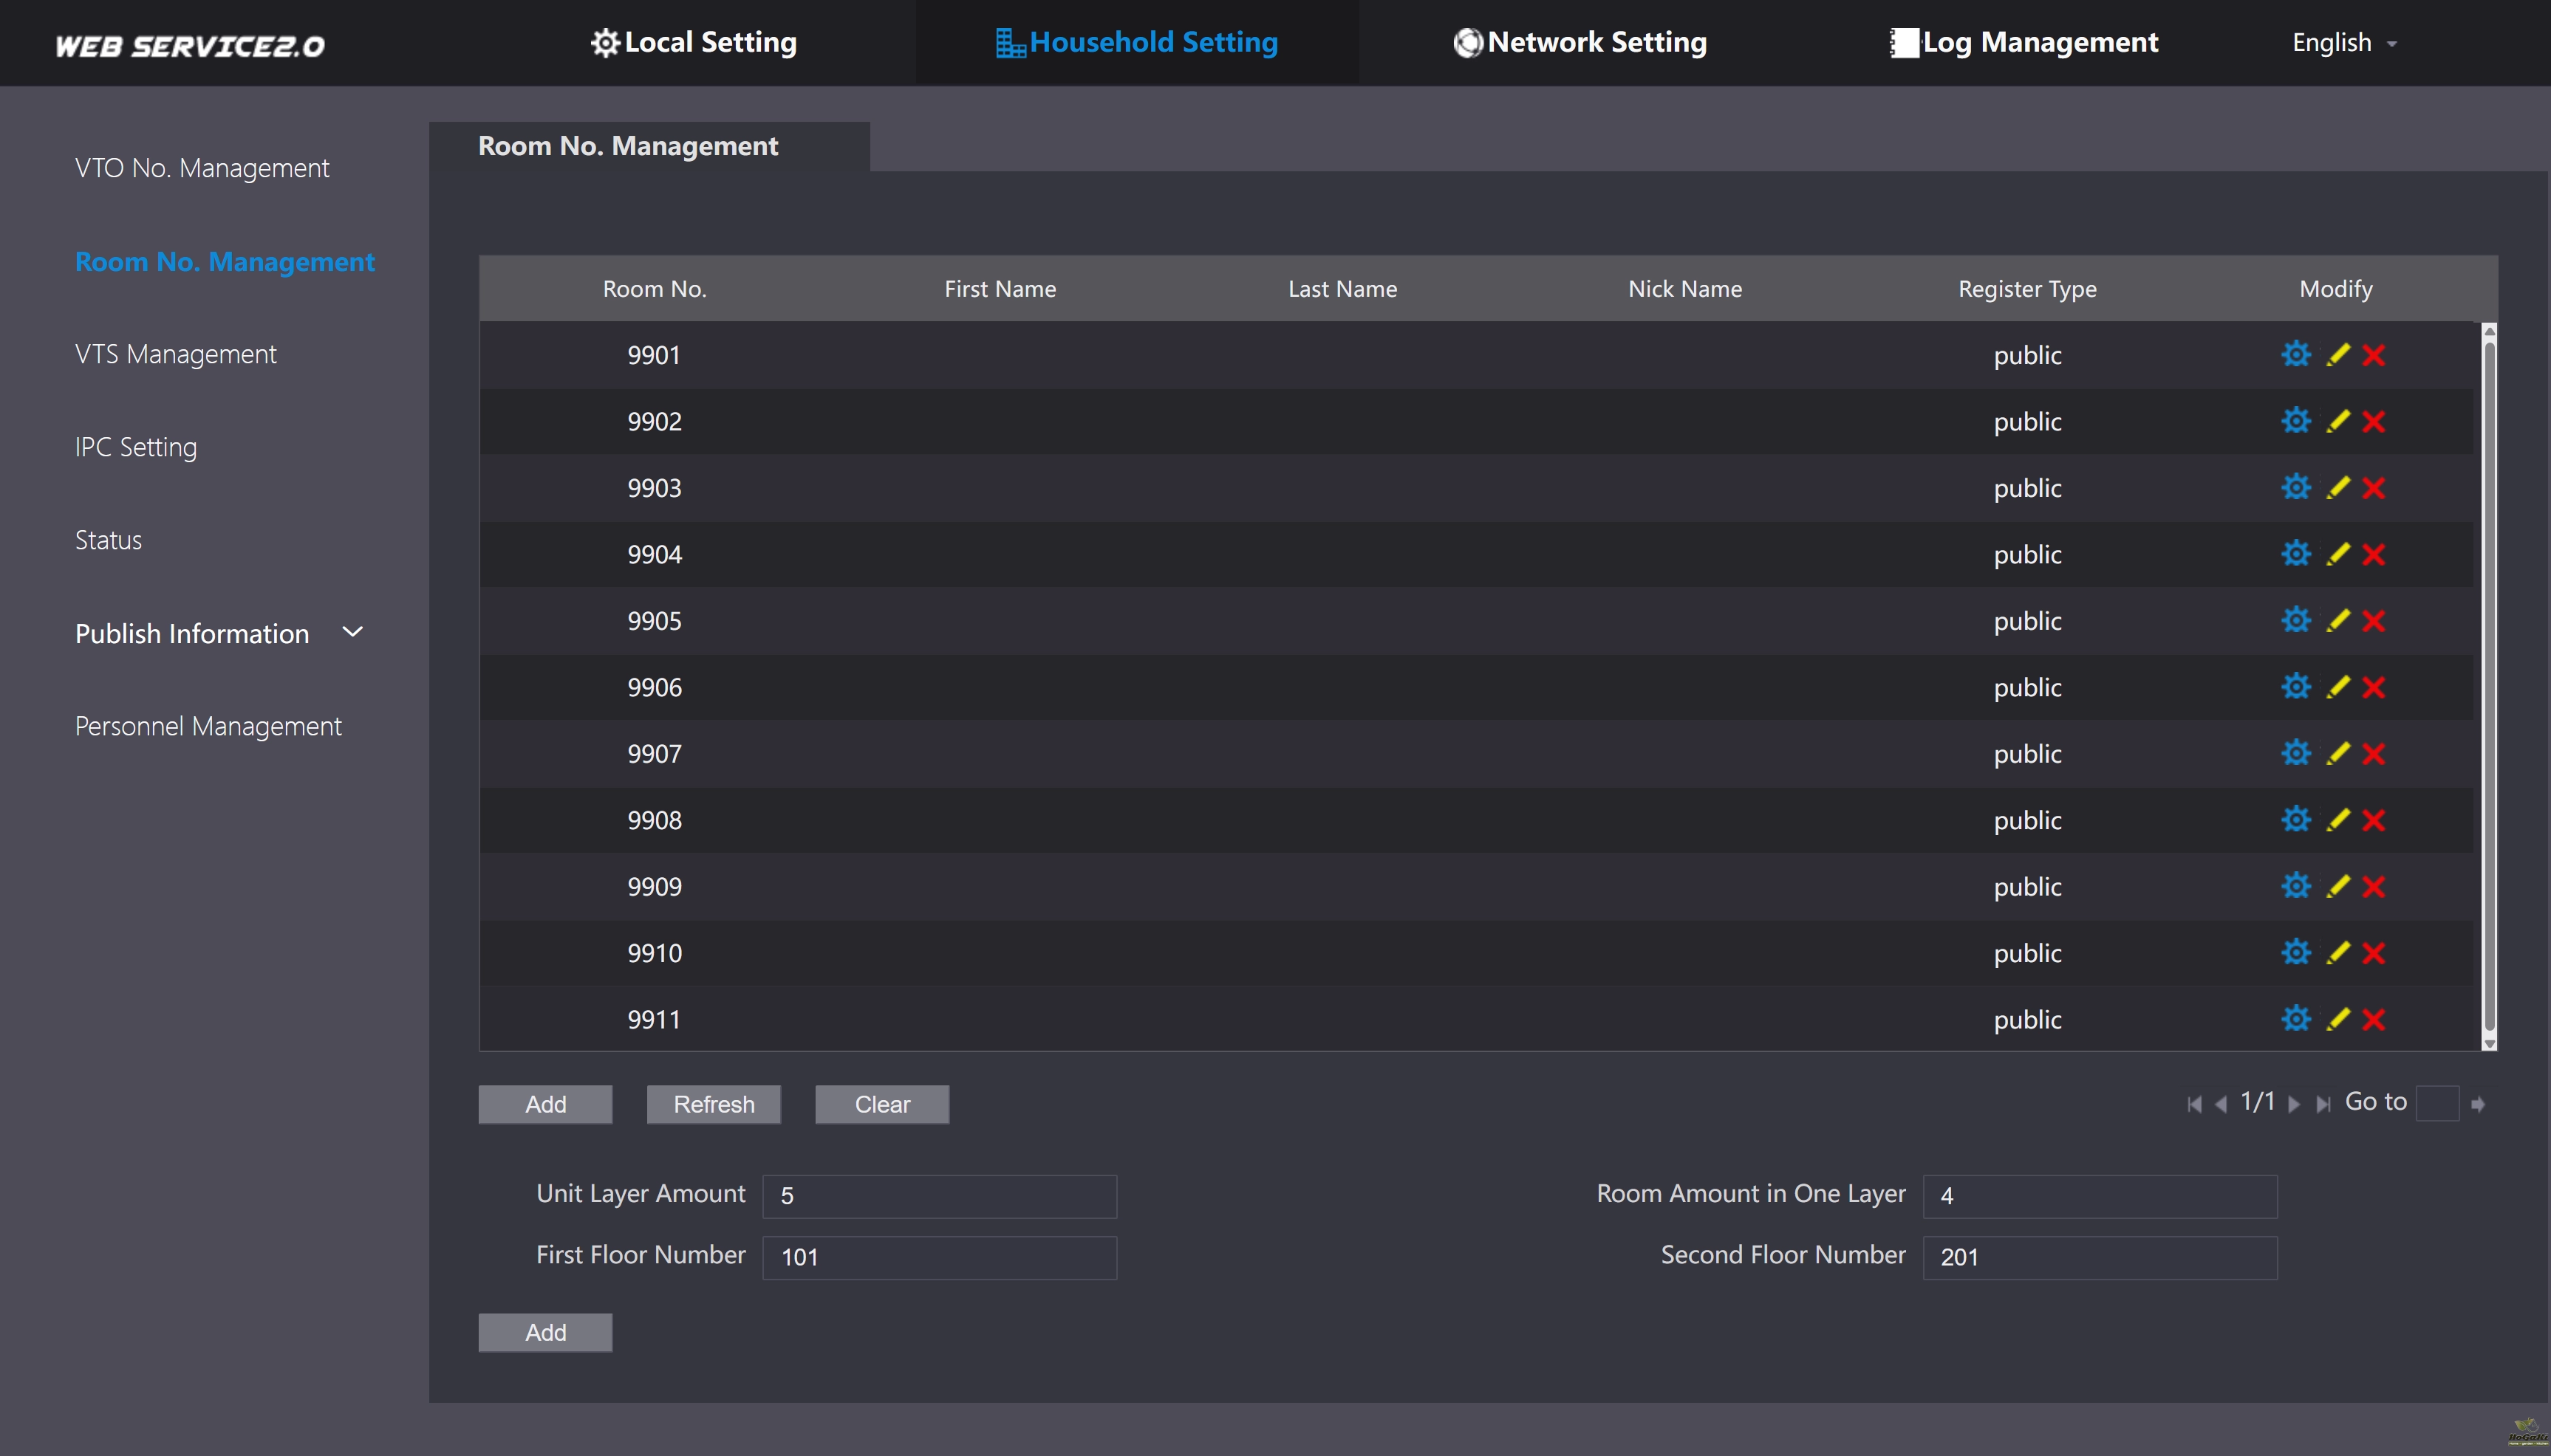This screenshot has height=1456, width=2551.
Task: Delete room 9911 with the red X icon
Action: pos(2373,1019)
